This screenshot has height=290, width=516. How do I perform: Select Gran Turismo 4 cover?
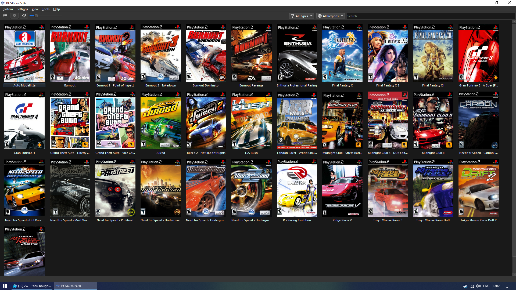point(24,121)
